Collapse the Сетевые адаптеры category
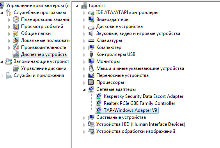The height and width of the screenshot is (148, 220). (x=84, y=90)
